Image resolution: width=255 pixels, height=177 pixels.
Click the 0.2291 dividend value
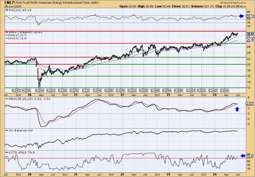[x=74, y=90]
